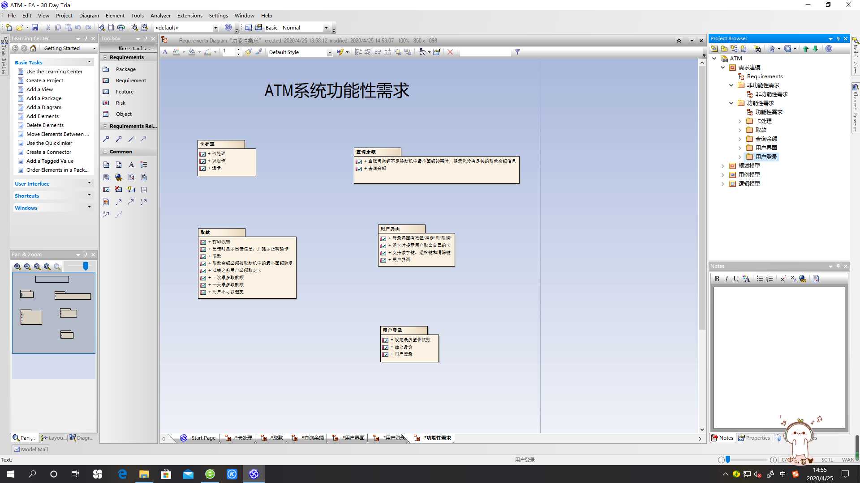Screen dimensions: 860x483
Task: Switch to the Start Page tab
Action: tap(198, 438)
